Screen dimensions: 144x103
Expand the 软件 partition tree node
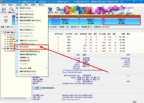coord(5,42)
